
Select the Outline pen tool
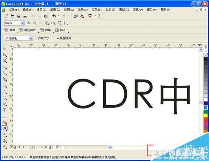(x=5, y=135)
